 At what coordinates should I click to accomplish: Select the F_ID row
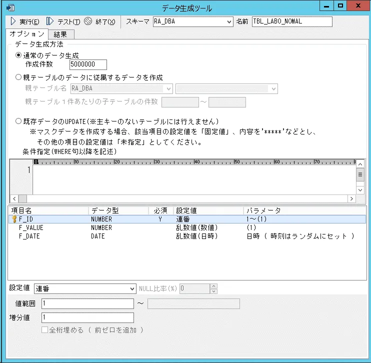click(x=187, y=219)
